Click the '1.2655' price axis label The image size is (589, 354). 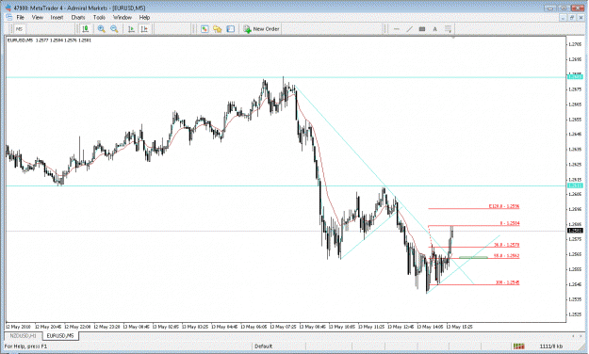click(x=575, y=120)
